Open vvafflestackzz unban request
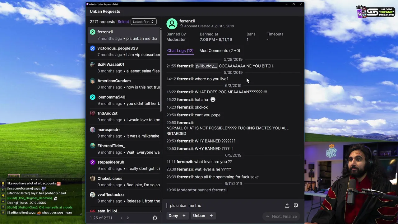Image resolution: width=398 pixels, height=224 pixels. [x=124, y=198]
